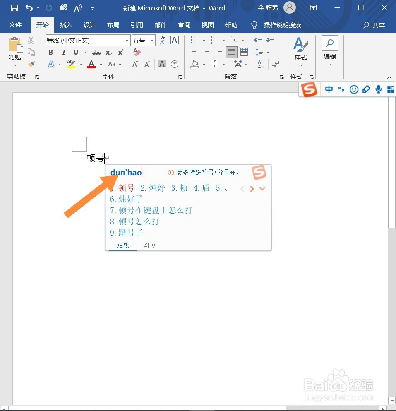Screen dimensions: 396x411
Task: Open Sogou handwriting pencil tool
Action: click(366, 89)
